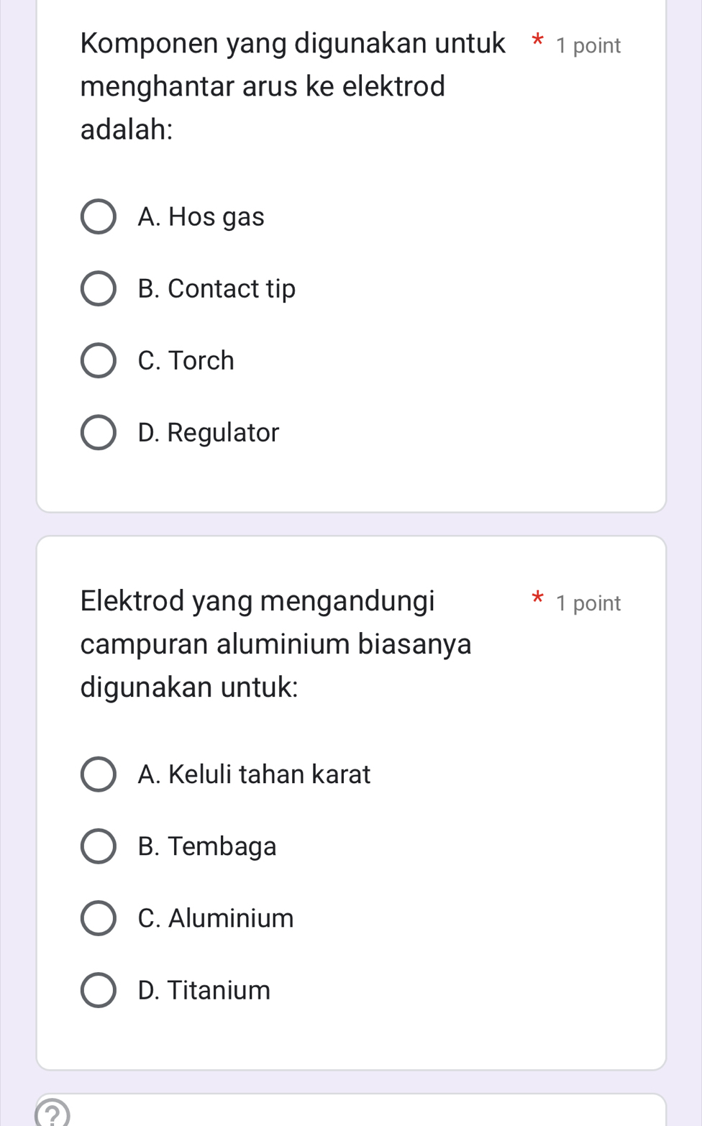
Task: Select the radio circle beside C. Torch
Action: point(98,361)
